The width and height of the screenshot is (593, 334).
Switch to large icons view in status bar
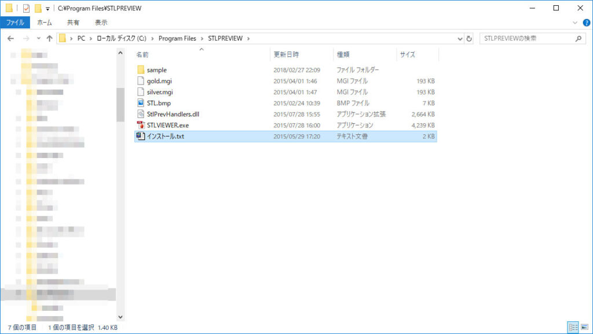tap(584, 328)
